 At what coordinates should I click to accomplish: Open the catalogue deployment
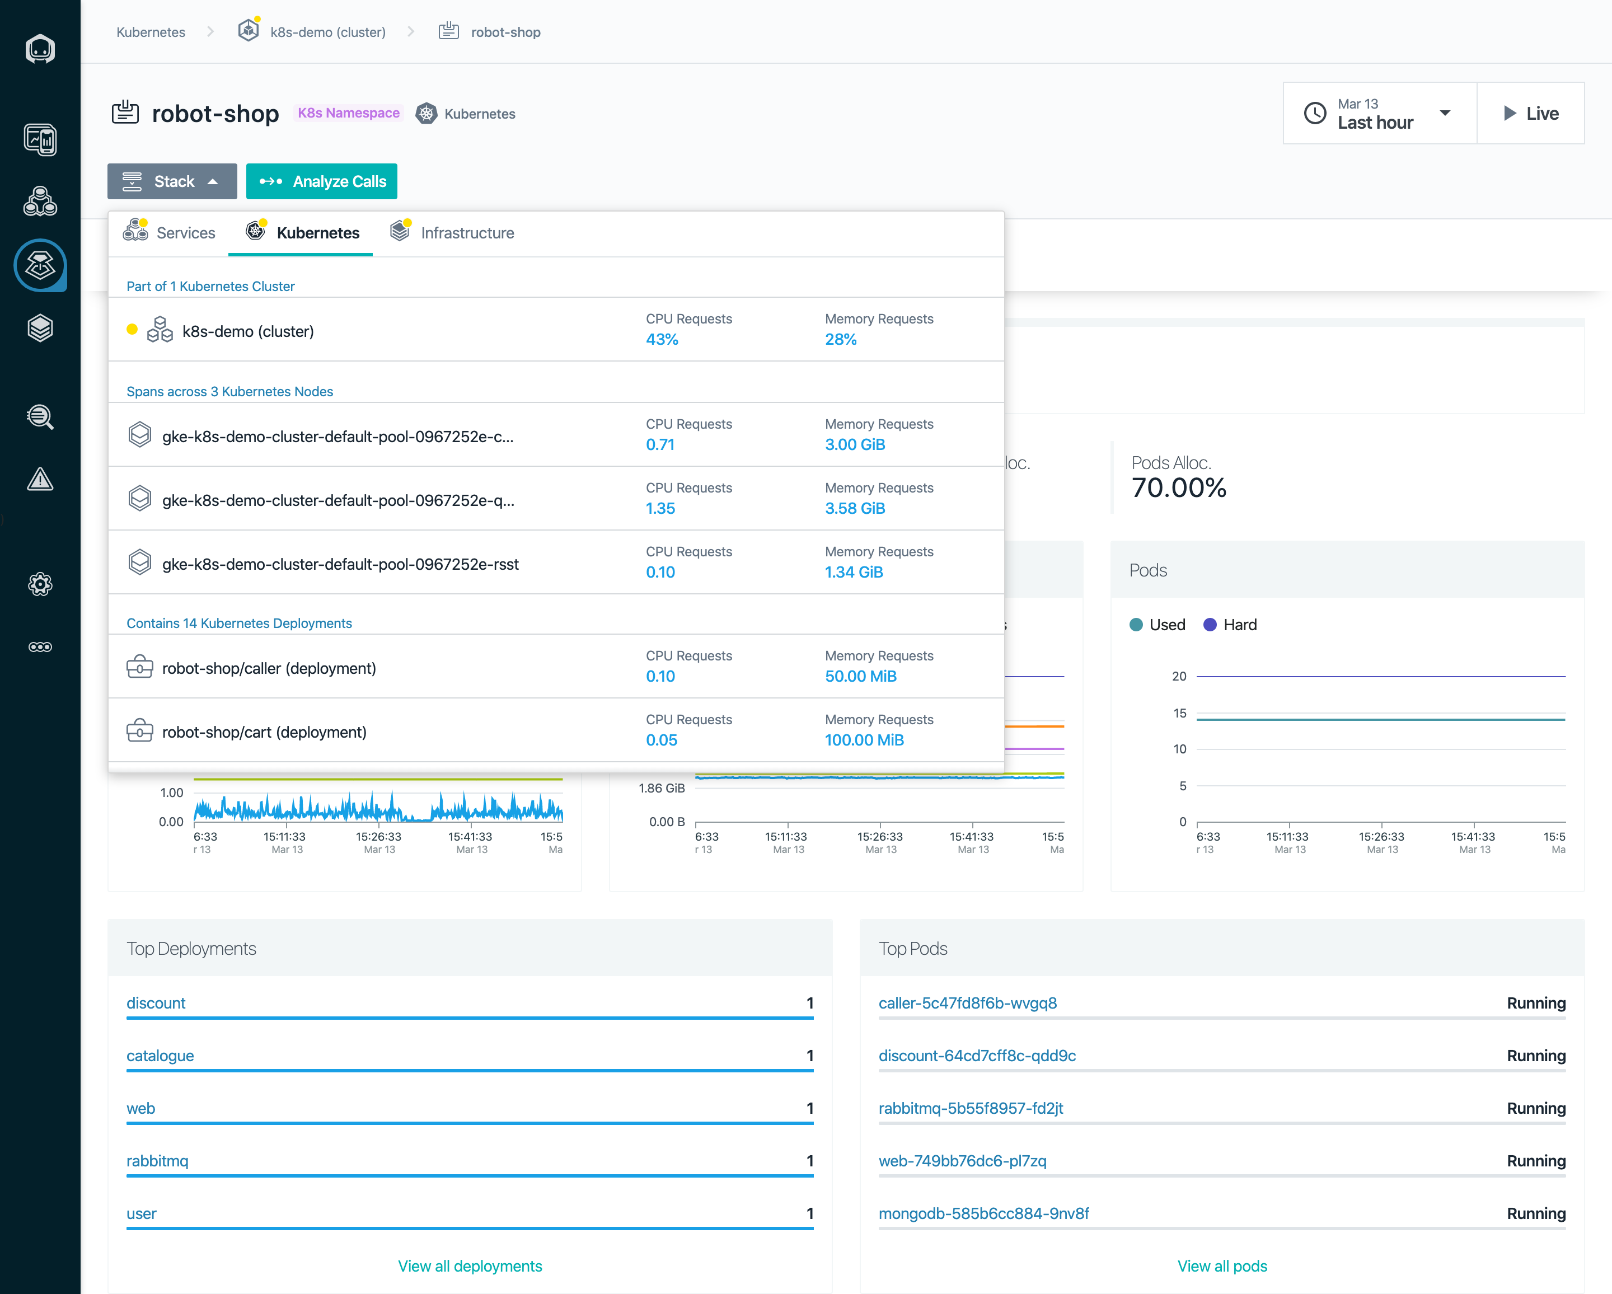pos(160,1055)
